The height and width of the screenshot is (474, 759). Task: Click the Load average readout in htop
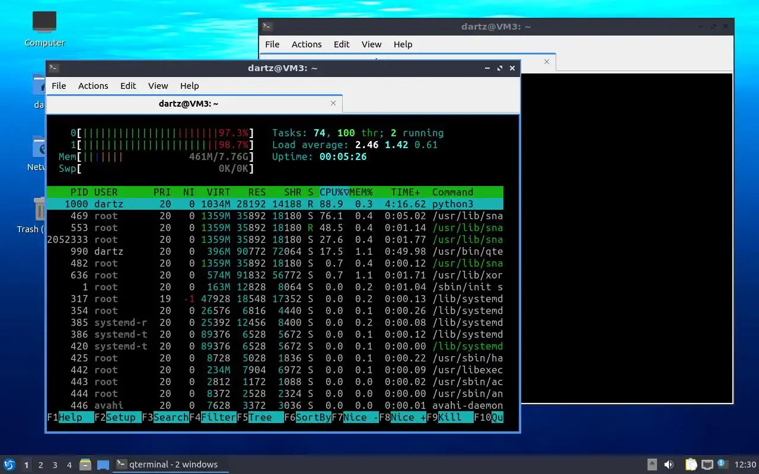pyautogui.click(x=355, y=145)
